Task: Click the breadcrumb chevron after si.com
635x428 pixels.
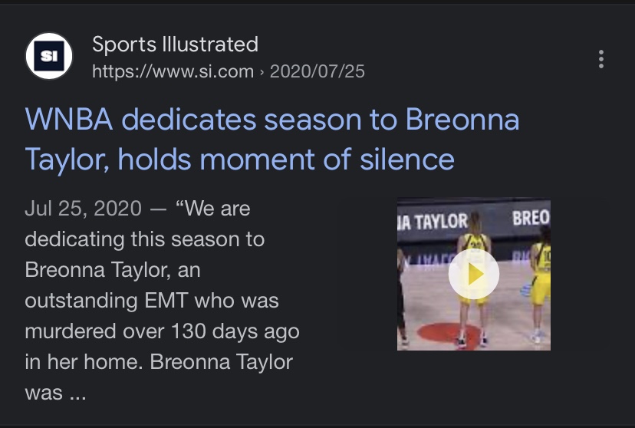Action: click(262, 72)
